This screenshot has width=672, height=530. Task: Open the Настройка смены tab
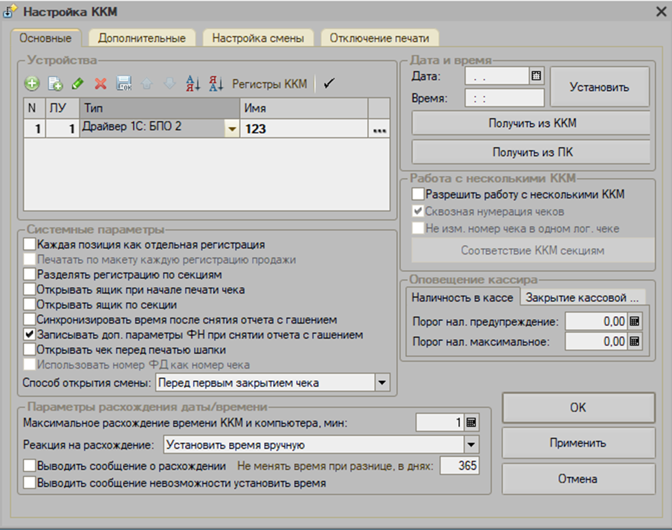(x=258, y=38)
